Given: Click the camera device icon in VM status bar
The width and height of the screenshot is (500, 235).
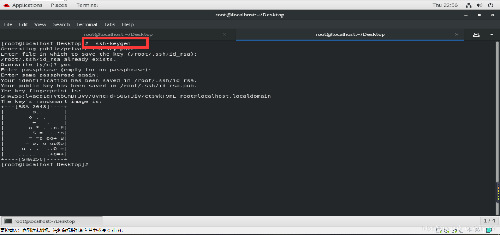Looking at the screenshot, I should tap(477, 230).
